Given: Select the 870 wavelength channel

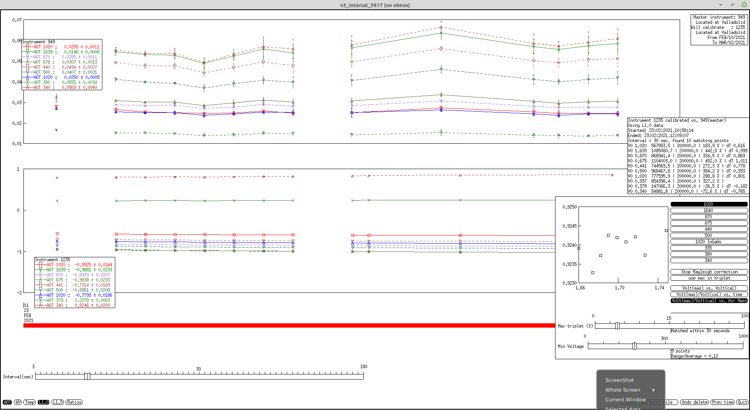Looking at the screenshot, I should [x=709, y=217].
